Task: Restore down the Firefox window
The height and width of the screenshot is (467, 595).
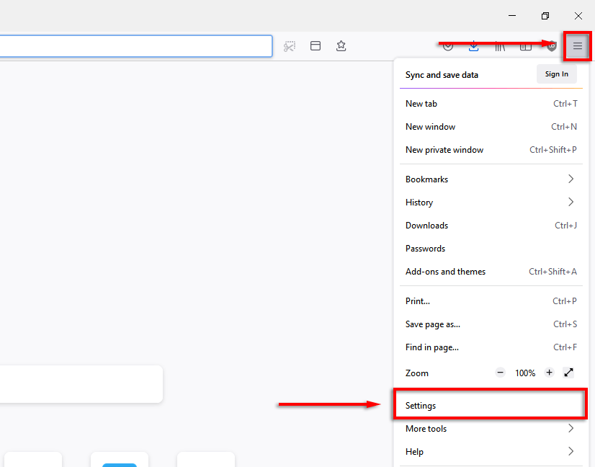Action: click(545, 16)
